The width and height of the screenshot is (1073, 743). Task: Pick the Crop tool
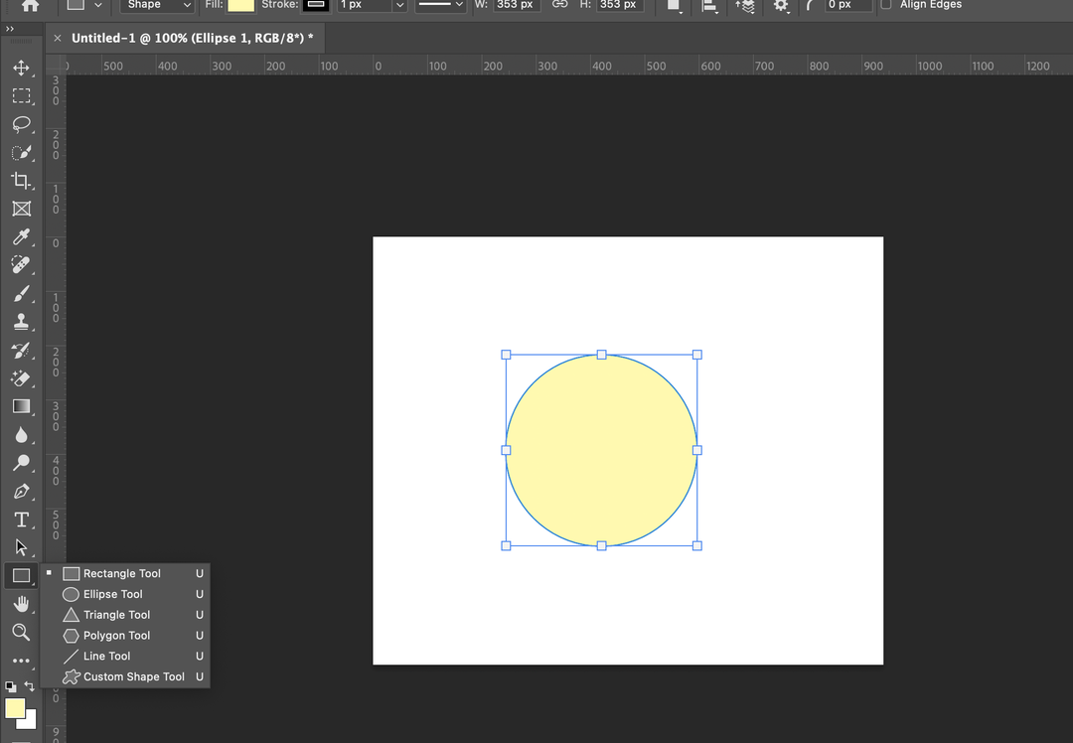click(x=21, y=181)
